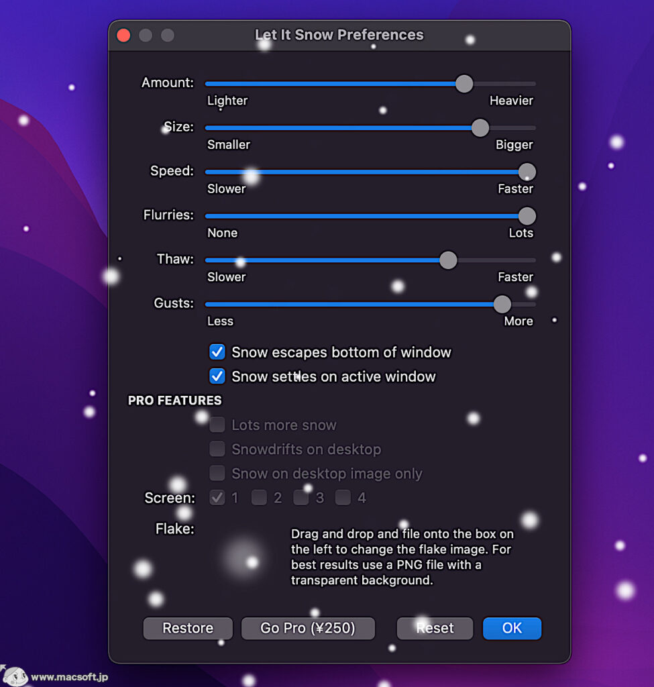The width and height of the screenshot is (654, 687).
Task: Click the Less label under Gusts
Action: coord(220,321)
